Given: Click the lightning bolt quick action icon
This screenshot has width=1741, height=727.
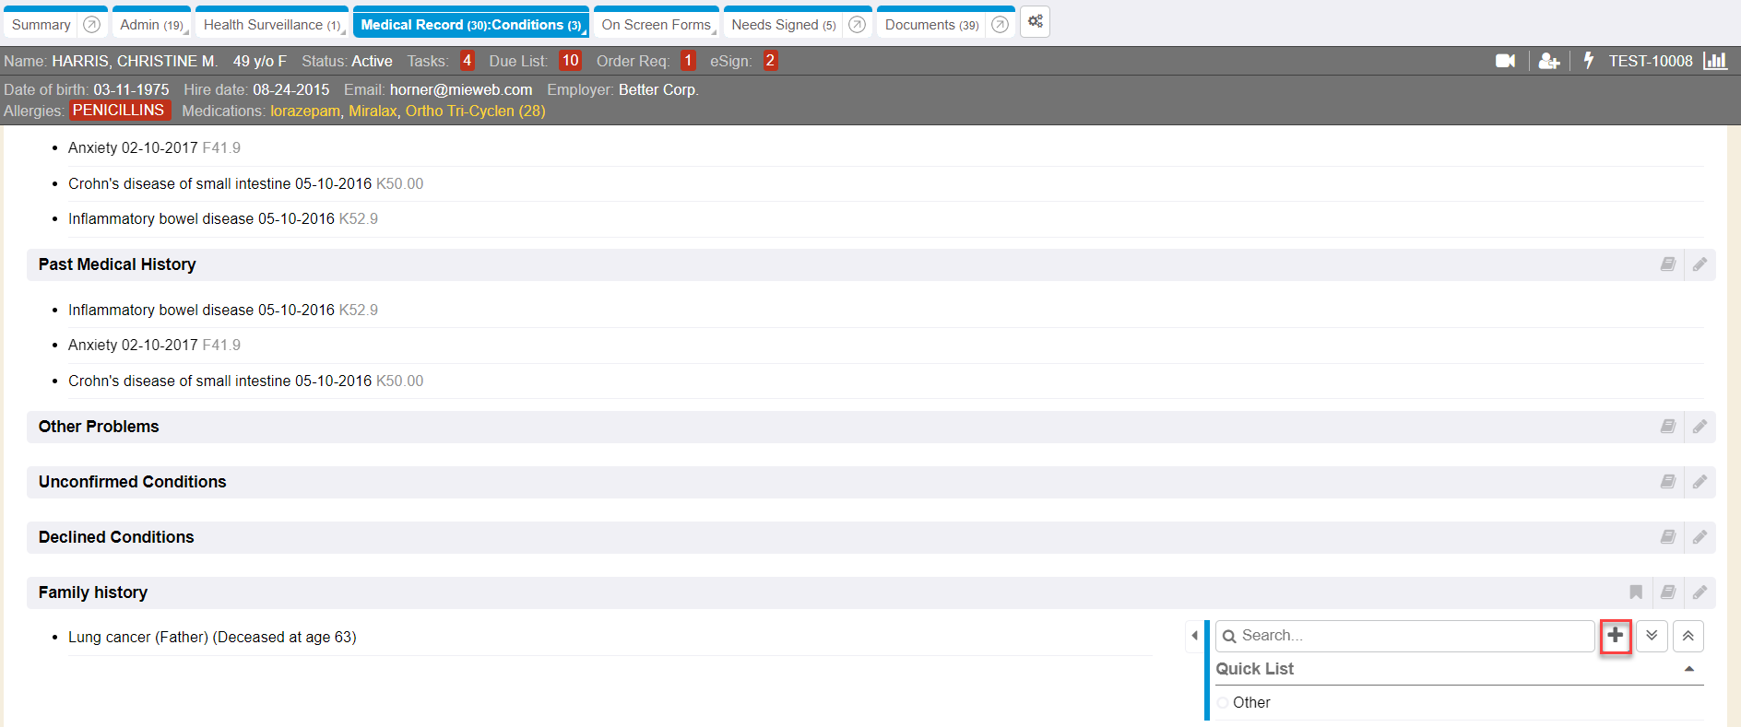Looking at the screenshot, I should (1588, 61).
